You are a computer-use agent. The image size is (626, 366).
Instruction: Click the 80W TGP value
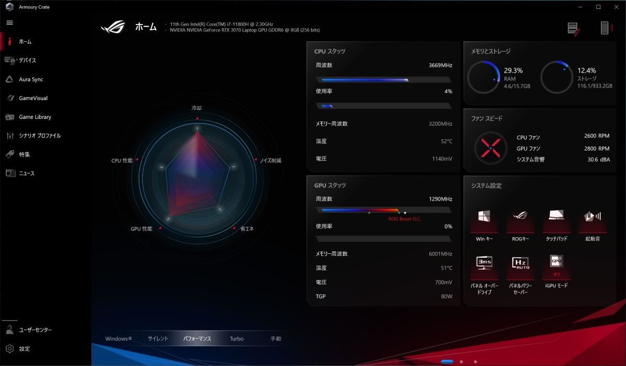pyautogui.click(x=447, y=297)
